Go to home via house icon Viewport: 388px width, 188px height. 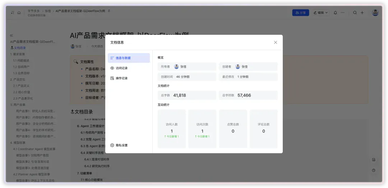click(x=19, y=13)
